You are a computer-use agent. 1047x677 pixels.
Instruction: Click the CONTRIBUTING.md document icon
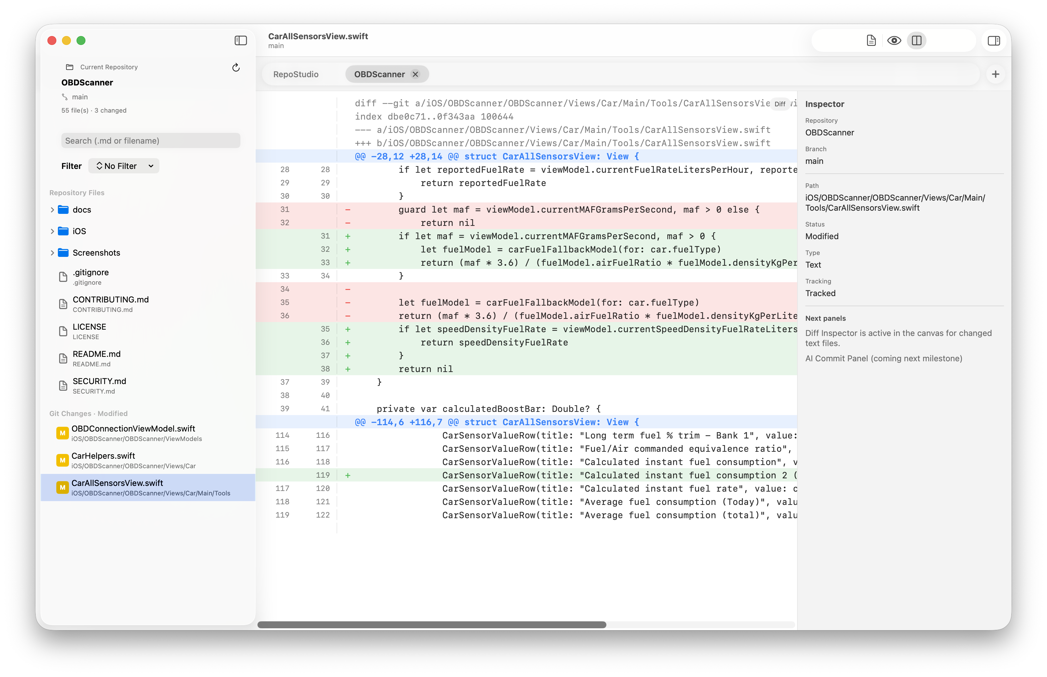click(63, 304)
